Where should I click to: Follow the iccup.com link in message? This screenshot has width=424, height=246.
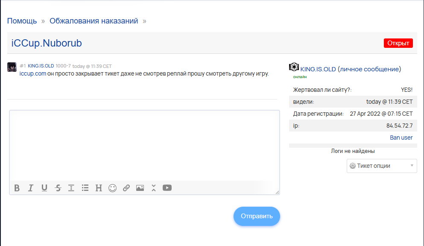(33, 73)
